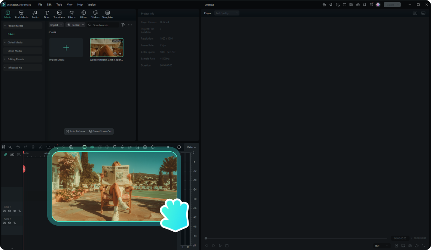Viewport: 431px width, 250px height.
Task: Select the wondershare02_Celine_Spor clip thumbnail
Action: pyautogui.click(x=107, y=47)
